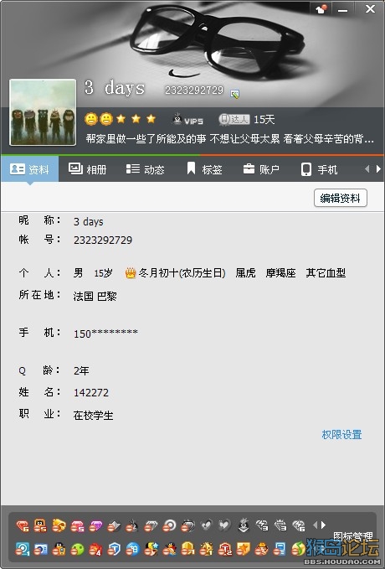Click the penguin with blue star icon

click(x=151, y=549)
